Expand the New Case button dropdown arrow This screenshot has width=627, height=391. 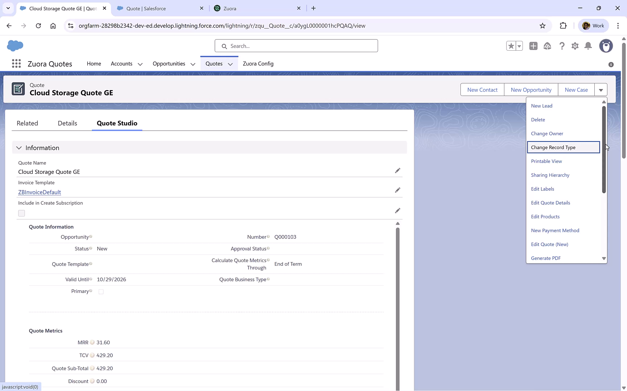pos(601,89)
